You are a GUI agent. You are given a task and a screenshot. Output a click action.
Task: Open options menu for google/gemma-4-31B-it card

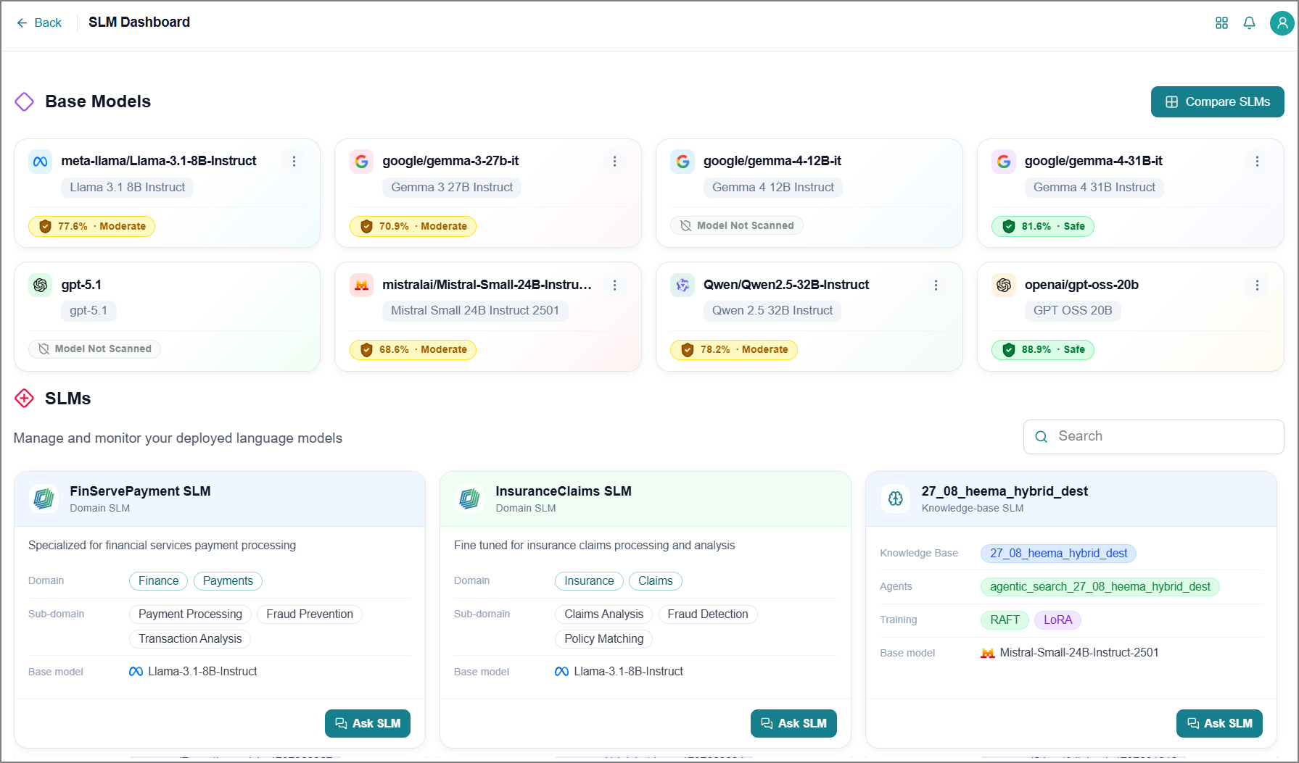(x=1257, y=162)
